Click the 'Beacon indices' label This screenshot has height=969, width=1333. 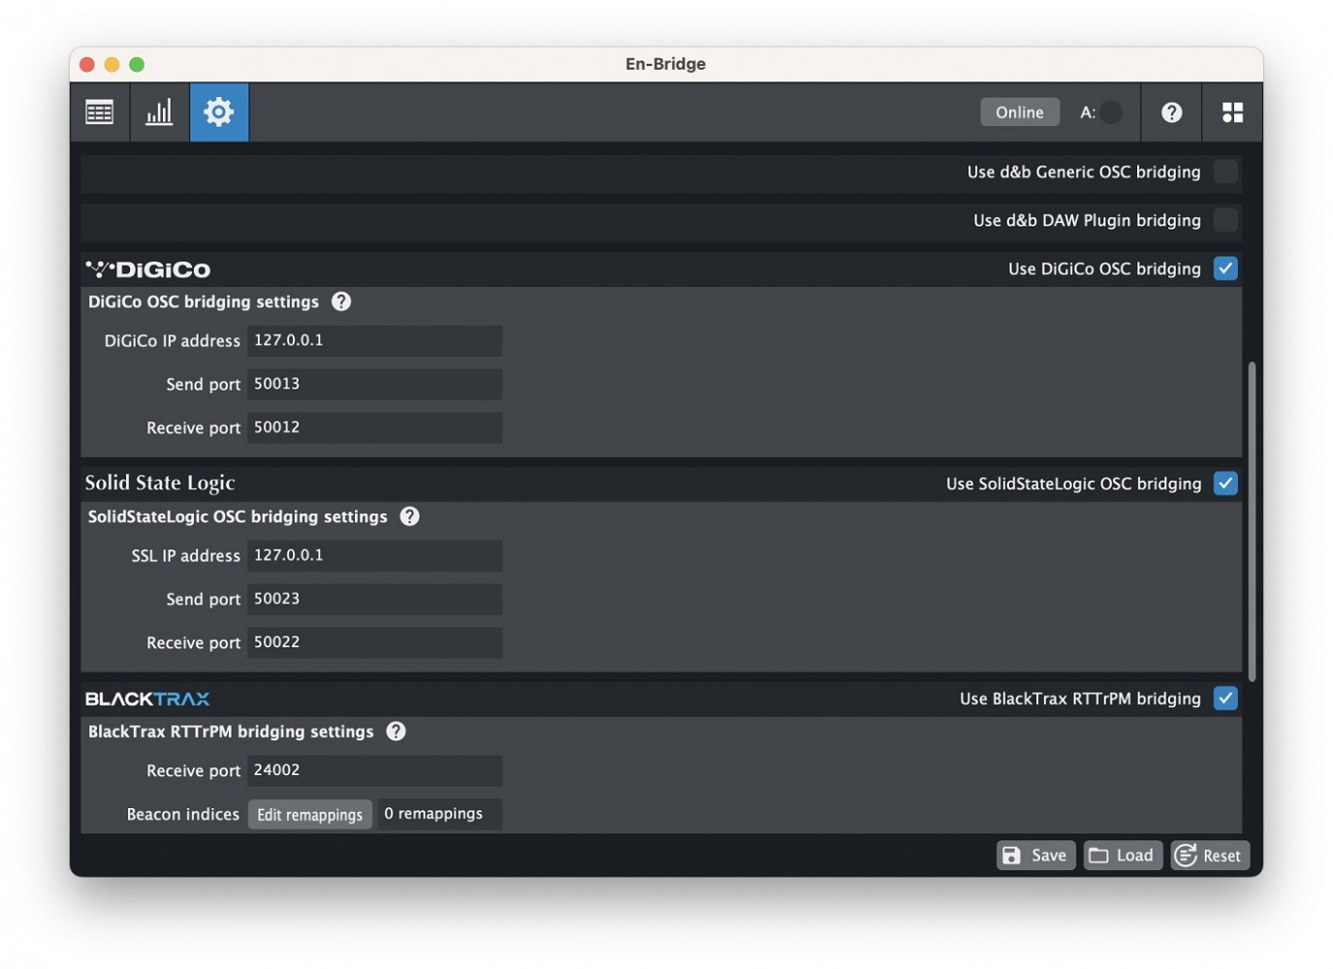tap(183, 815)
